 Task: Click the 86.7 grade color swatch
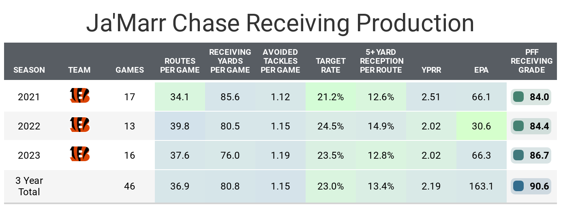[518, 155]
